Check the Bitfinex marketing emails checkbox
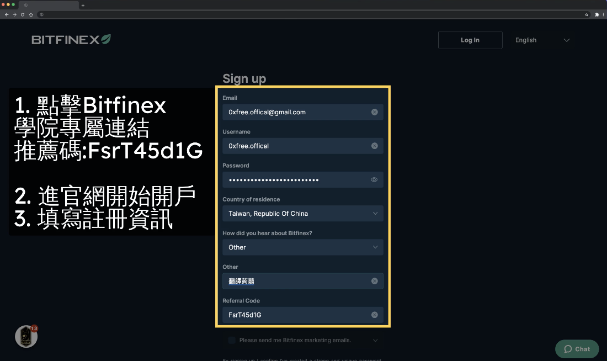The height and width of the screenshot is (361, 607). [x=232, y=340]
